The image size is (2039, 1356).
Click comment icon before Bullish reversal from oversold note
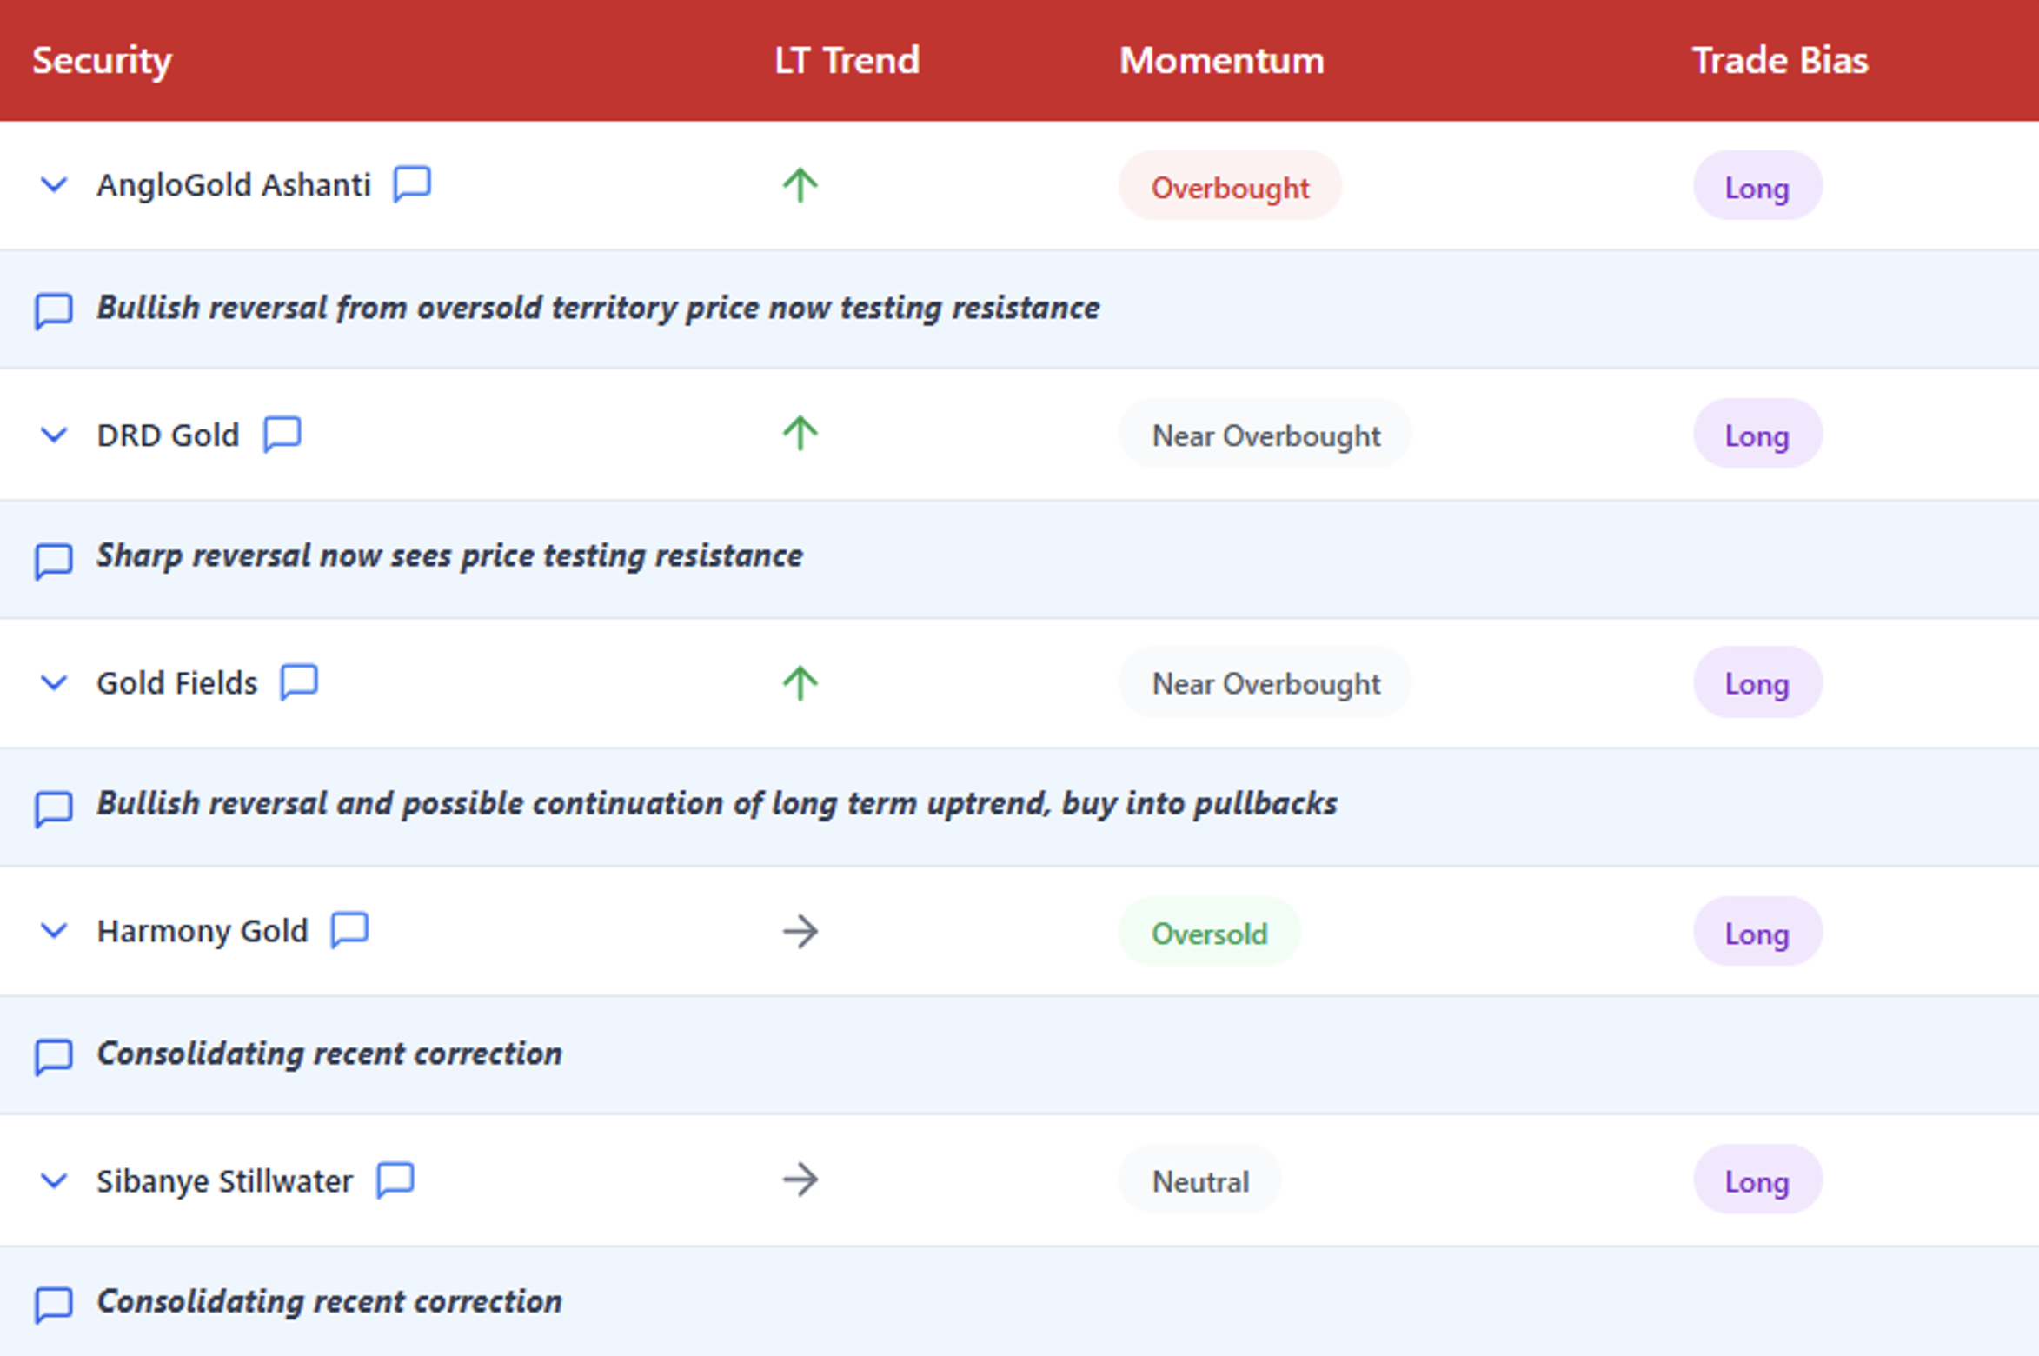(x=53, y=310)
